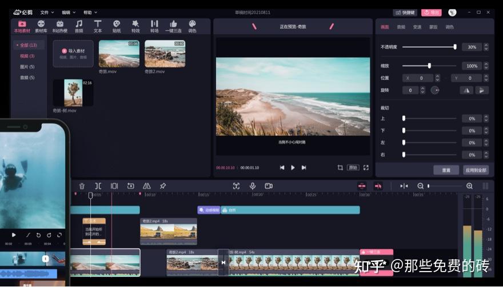
Task: Click the 不透明度 opacity slider handle
Action: [x=455, y=47]
